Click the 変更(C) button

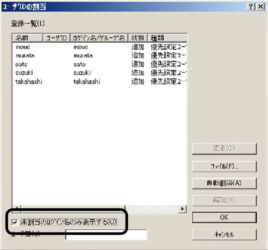pos(224,149)
